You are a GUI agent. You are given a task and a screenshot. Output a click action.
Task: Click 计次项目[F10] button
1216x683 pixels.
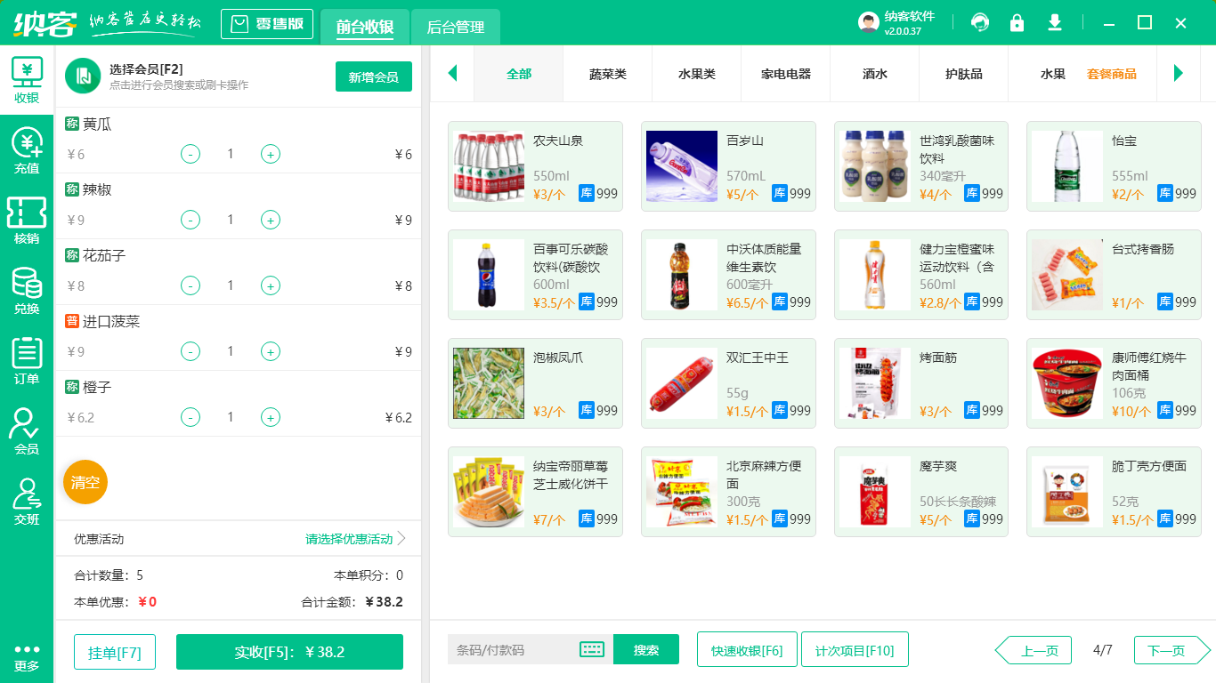[855, 649]
